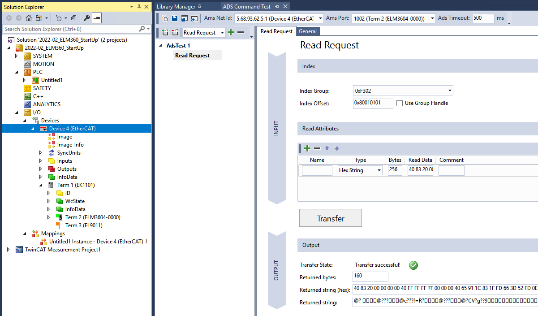The image size is (538, 316).
Task: Open the Hex String type dropdown
Action: (379, 170)
